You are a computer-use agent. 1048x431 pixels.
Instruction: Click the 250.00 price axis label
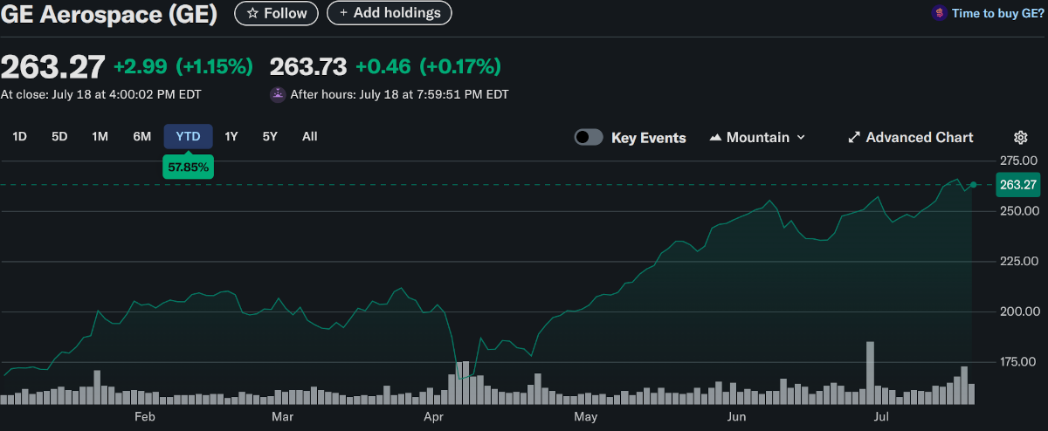click(x=1018, y=211)
